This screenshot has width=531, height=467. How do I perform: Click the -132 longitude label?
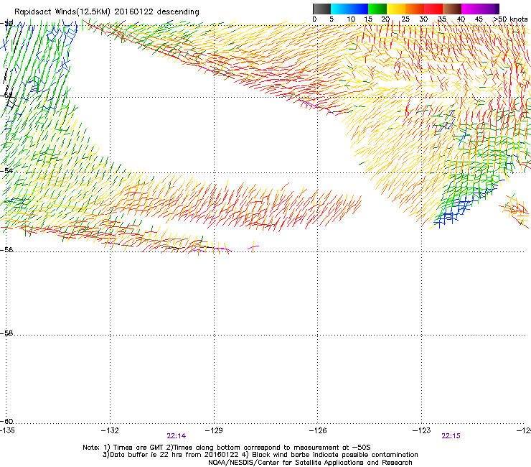pos(110,430)
